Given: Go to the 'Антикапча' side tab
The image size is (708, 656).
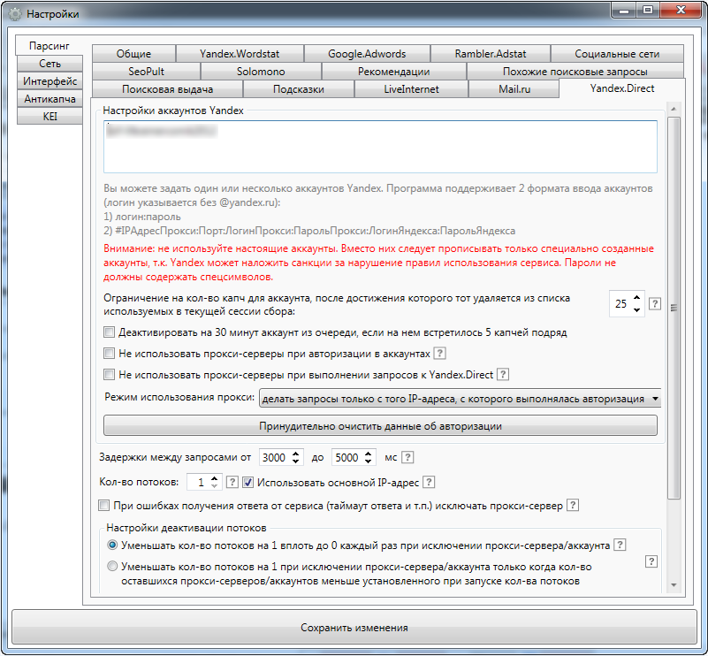Looking at the screenshot, I should (49, 99).
